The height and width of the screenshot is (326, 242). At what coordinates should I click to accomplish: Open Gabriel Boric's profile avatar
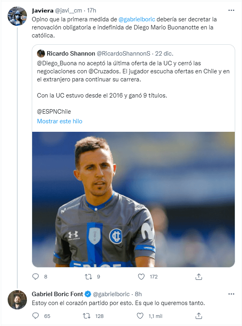click(x=16, y=299)
